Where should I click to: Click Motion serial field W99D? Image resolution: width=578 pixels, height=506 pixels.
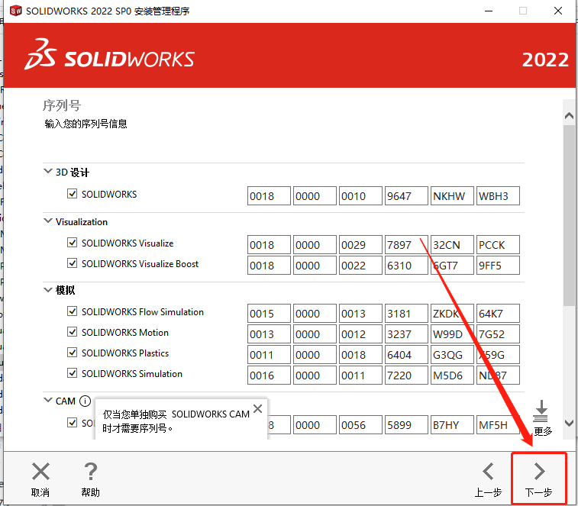[x=452, y=334]
